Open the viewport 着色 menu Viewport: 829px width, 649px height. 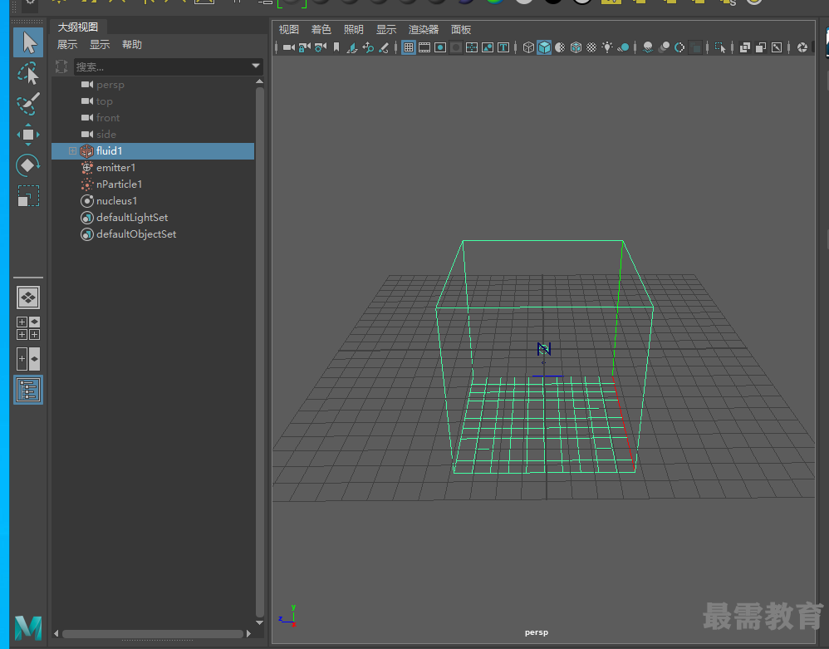click(x=321, y=30)
